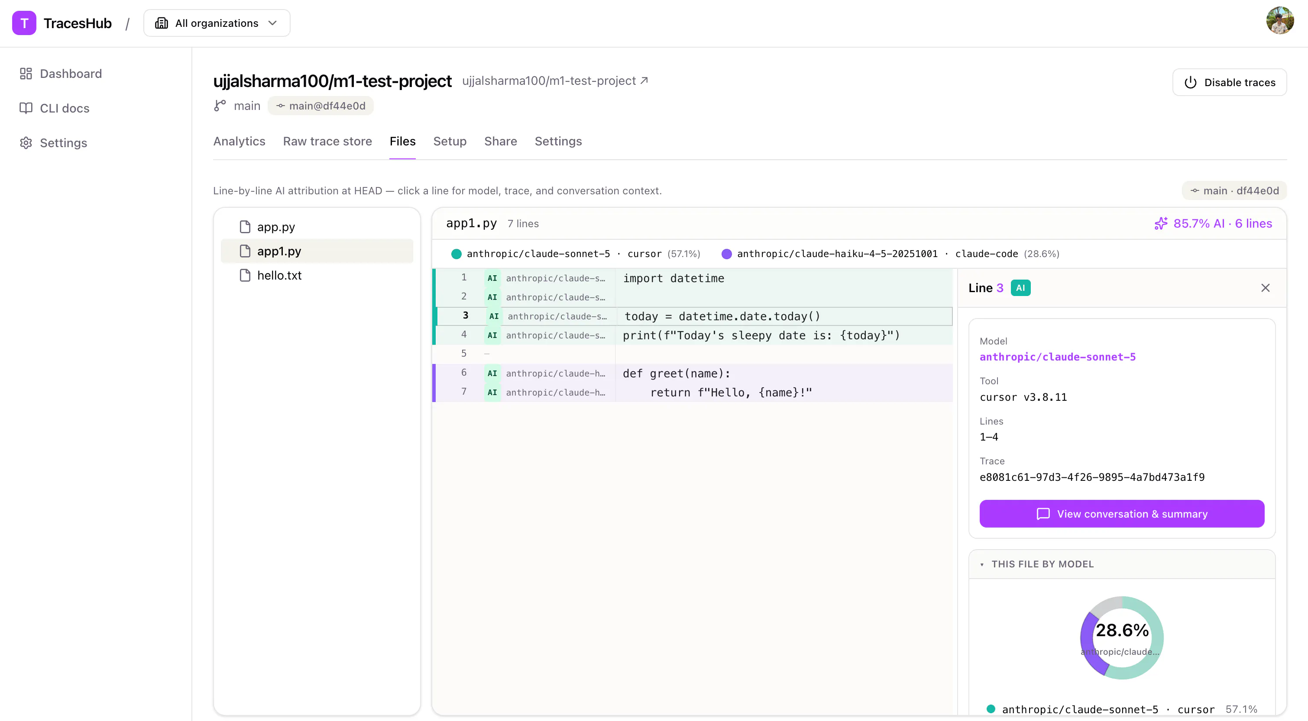Open the All organizations dropdown
The image size is (1308, 721).
[217, 23]
